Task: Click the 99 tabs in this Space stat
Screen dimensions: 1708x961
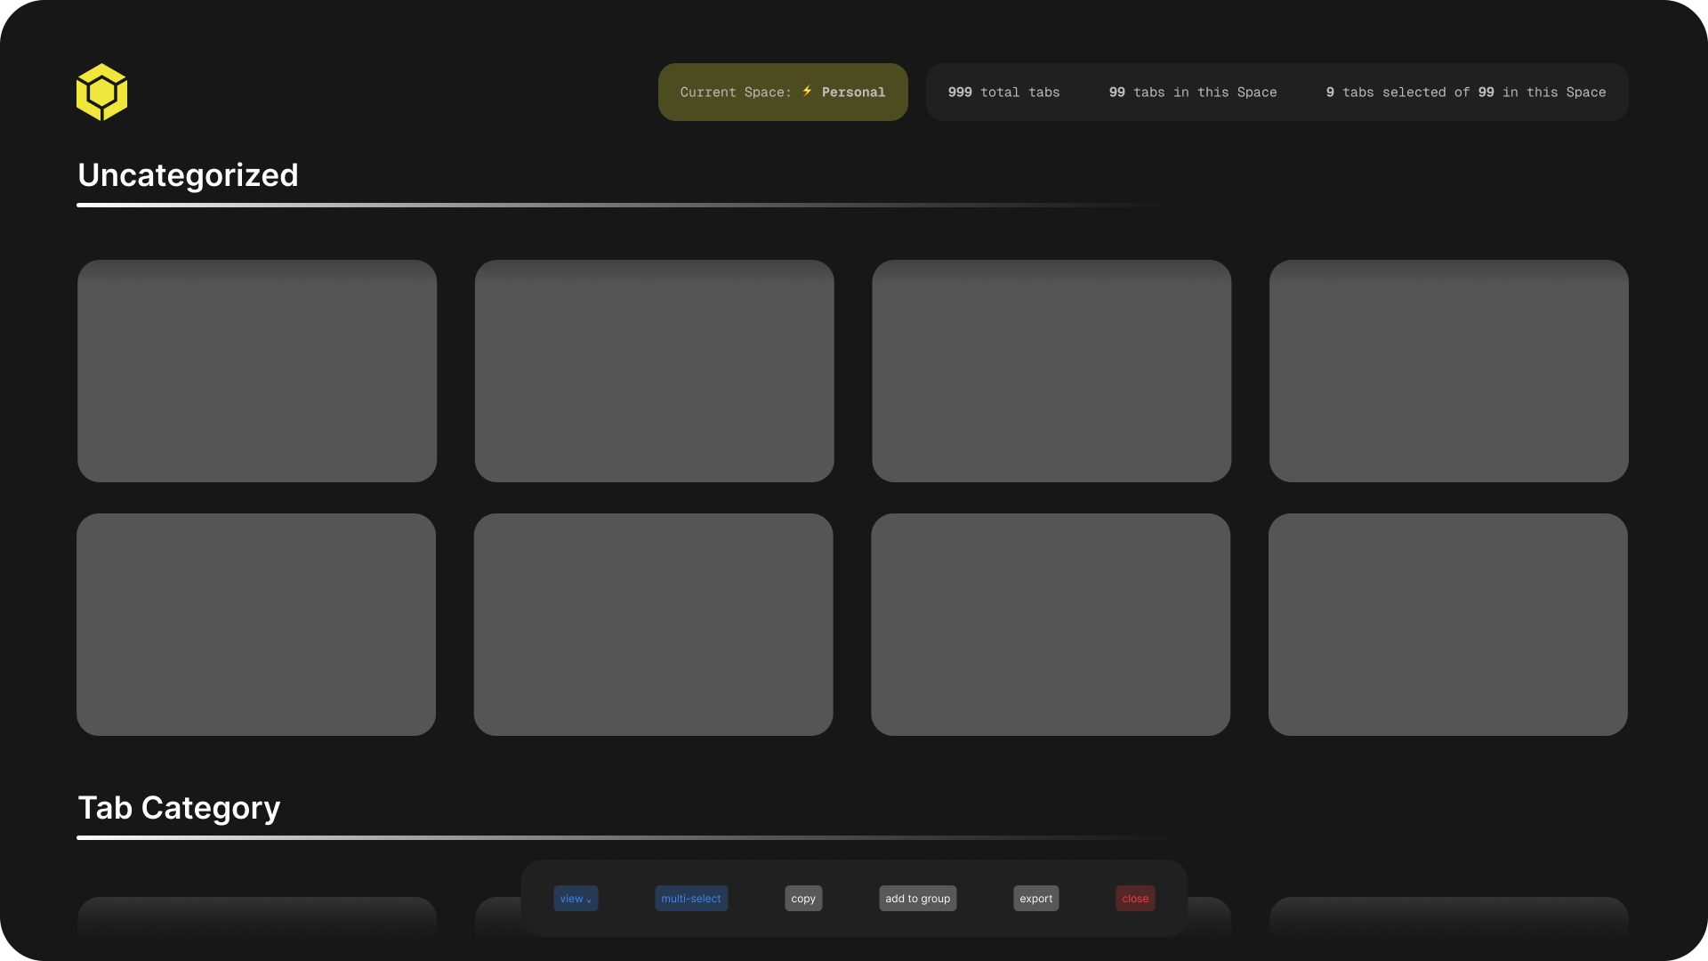Action: point(1192,92)
